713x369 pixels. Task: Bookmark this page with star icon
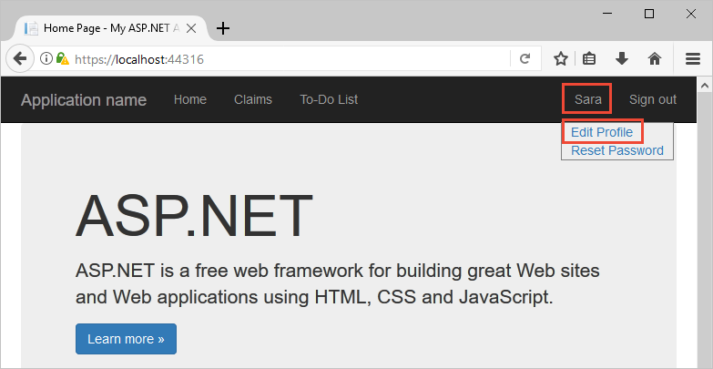(561, 58)
